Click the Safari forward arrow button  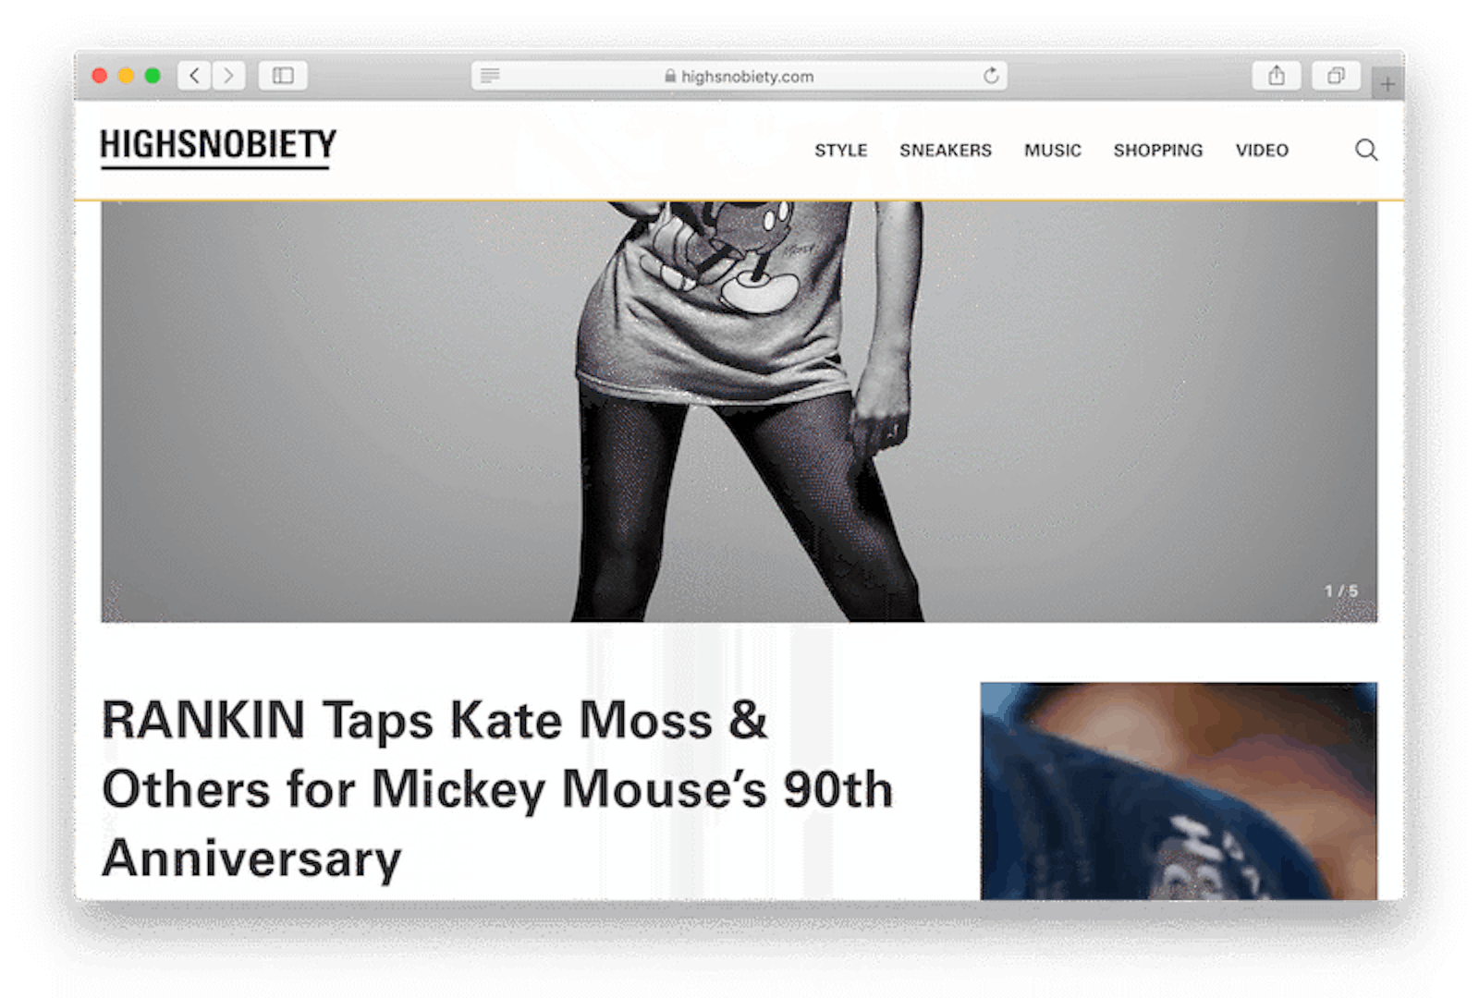click(x=228, y=76)
